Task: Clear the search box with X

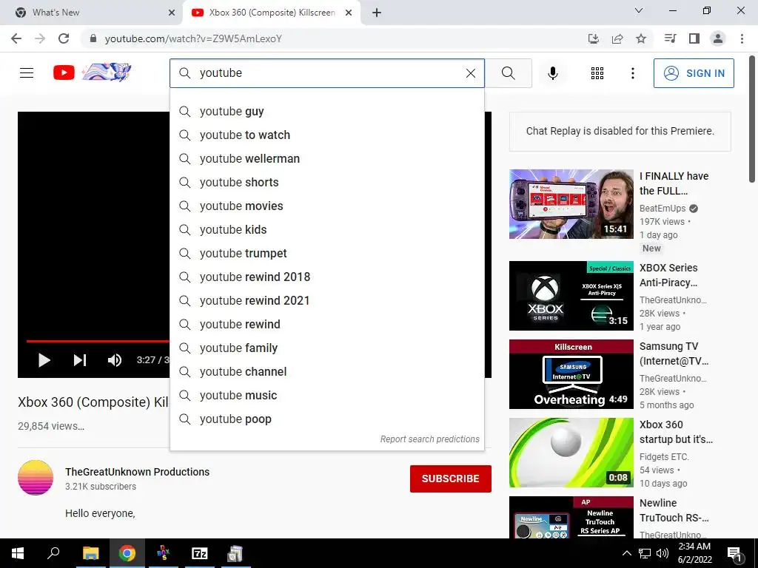Action: (470, 73)
